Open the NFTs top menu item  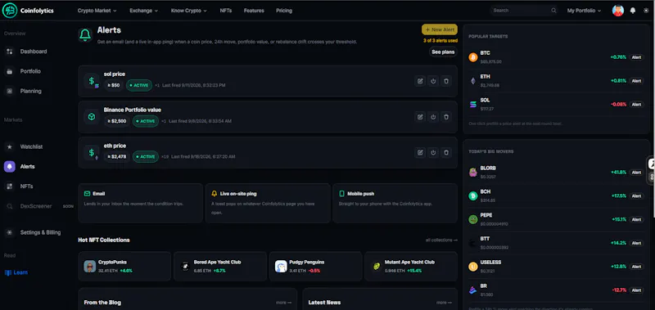click(226, 11)
